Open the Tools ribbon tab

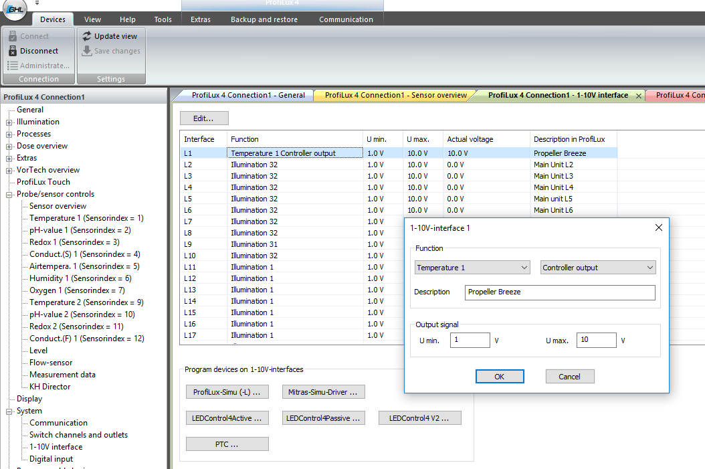163,19
